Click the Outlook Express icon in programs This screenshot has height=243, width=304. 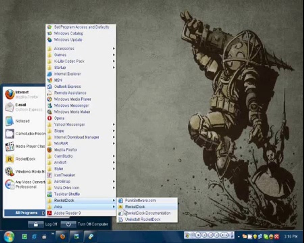click(50, 86)
